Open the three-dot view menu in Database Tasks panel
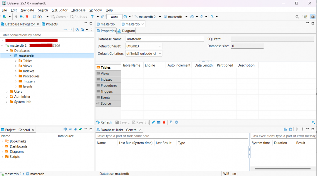Viewport: 317px width, 176px height. coord(302,129)
